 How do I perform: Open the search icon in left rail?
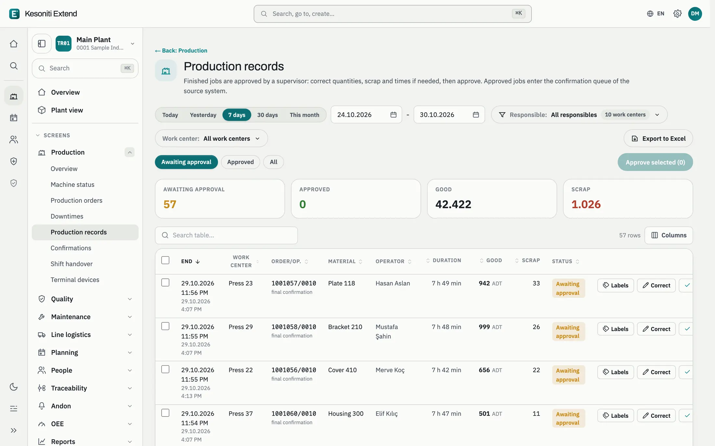point(14,66)
